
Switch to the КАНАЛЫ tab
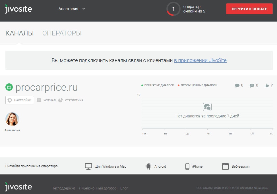(x=19, y=33)
